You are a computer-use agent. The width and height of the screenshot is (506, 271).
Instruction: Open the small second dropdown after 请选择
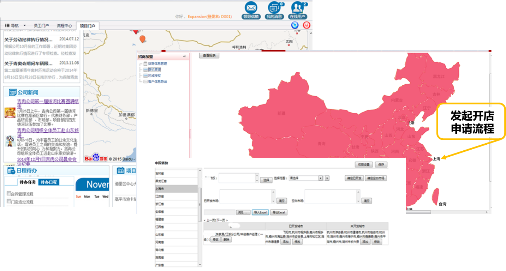coord(327,178)
